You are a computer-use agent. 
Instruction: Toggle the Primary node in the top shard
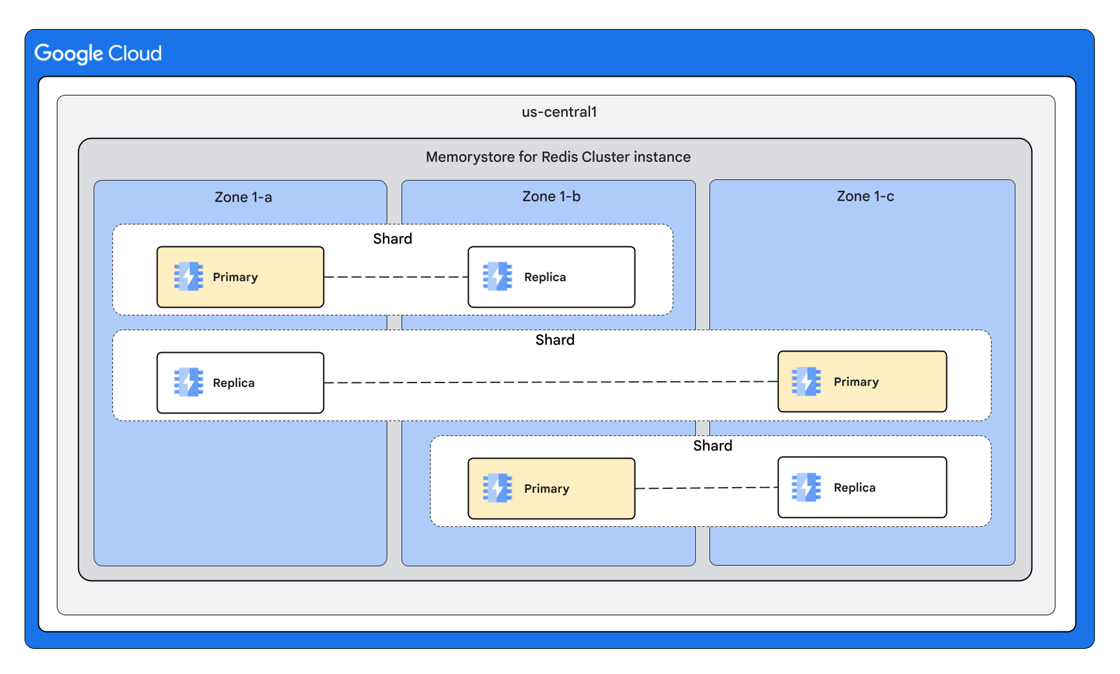pyautogui.click(x=240, y=276)
